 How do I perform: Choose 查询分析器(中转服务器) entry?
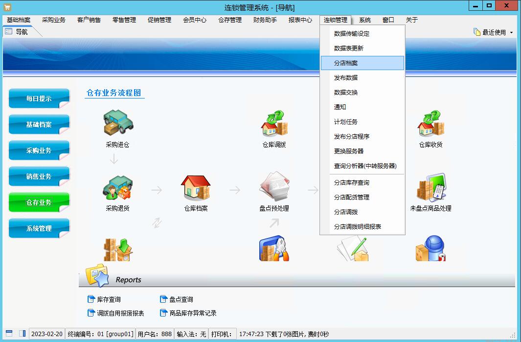362,166
